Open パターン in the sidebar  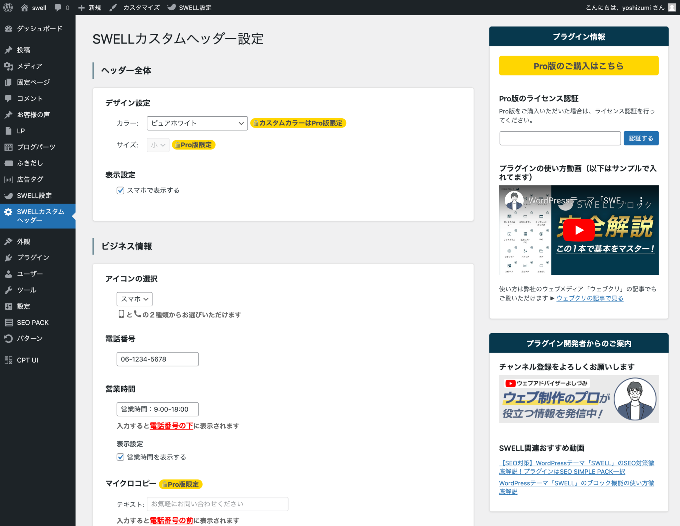(29, 338)
